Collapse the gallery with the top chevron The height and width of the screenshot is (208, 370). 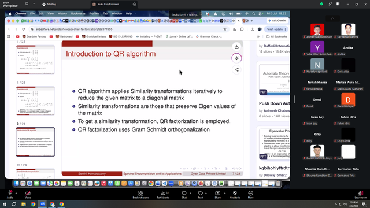pyautogui.click(x=333, y=18)
